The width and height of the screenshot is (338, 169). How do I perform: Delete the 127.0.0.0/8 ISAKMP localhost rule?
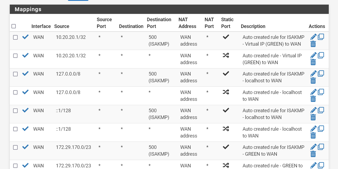tap(313, 80)
